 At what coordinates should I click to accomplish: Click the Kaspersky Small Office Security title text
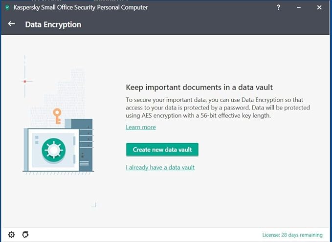(x=80, y=7)
